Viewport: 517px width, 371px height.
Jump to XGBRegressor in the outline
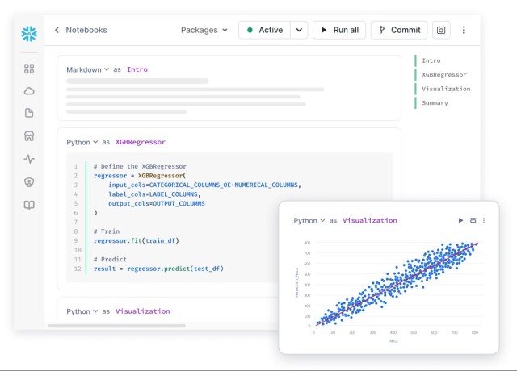444,74
